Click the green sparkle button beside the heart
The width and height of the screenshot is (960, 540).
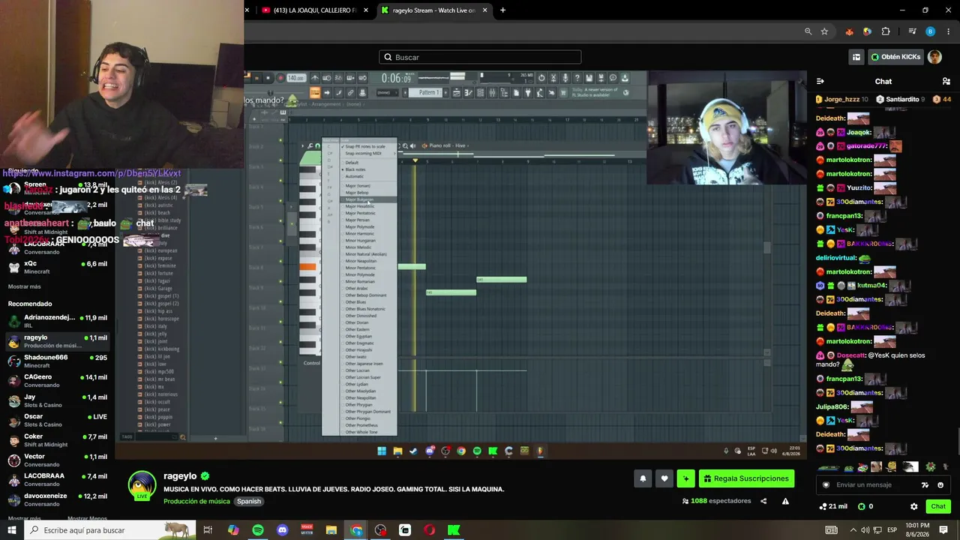(x=685, y=478)
